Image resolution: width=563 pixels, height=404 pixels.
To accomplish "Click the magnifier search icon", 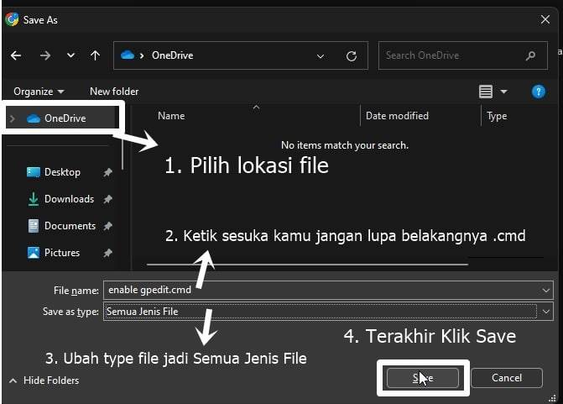I will point(530,55).
